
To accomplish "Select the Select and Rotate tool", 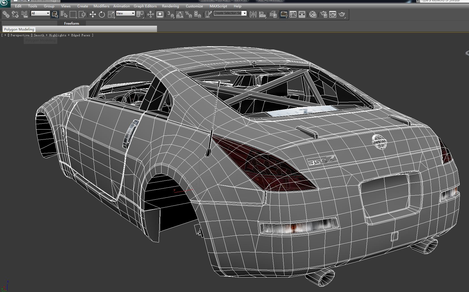I will tap(102, 14).
